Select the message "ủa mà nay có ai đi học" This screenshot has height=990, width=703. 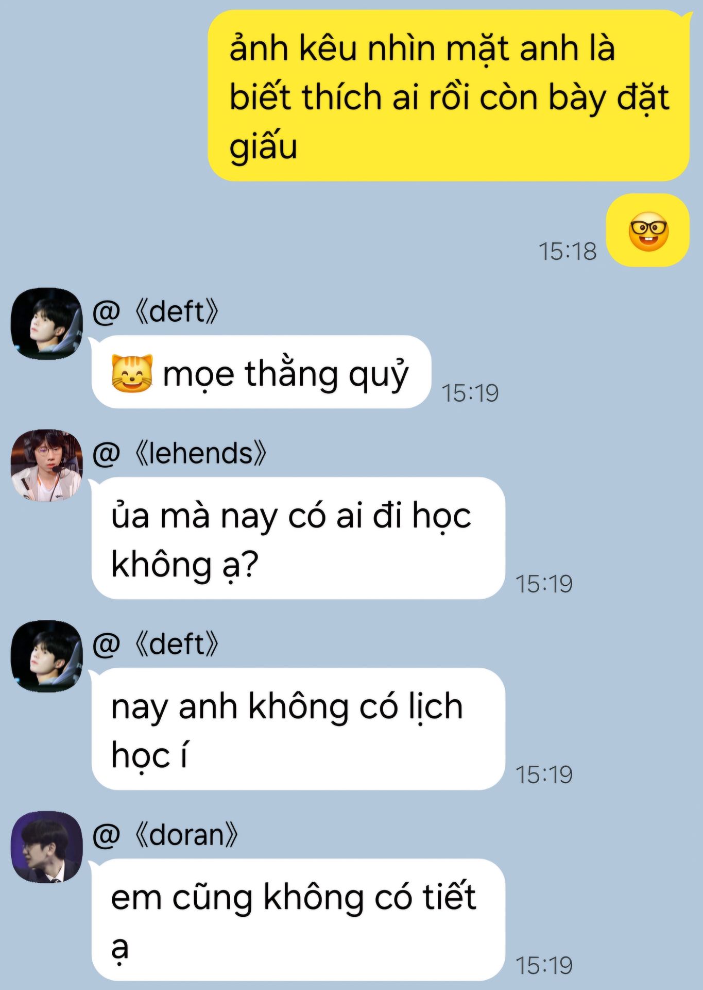tap(298, 538)
